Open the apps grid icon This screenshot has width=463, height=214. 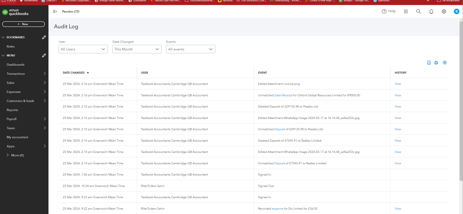pos(406,11)
